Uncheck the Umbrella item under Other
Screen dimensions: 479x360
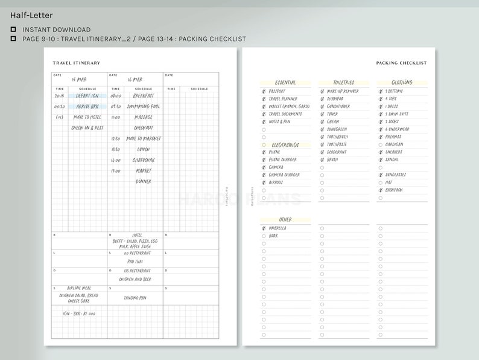[x=264, y=228]
